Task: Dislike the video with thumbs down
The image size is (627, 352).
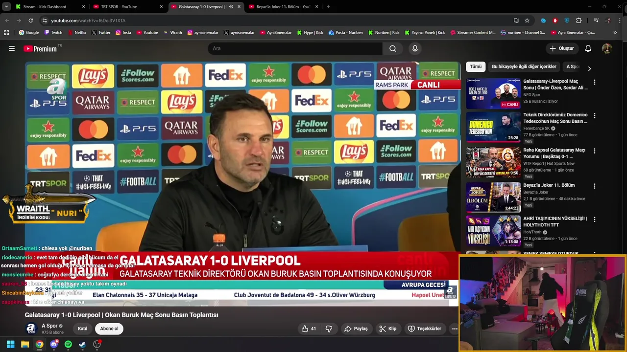Action: [329, 329]
